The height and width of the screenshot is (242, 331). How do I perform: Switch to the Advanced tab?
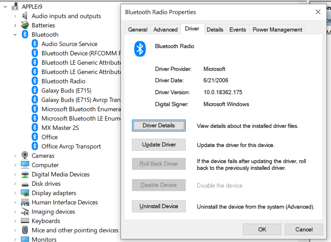165,29
